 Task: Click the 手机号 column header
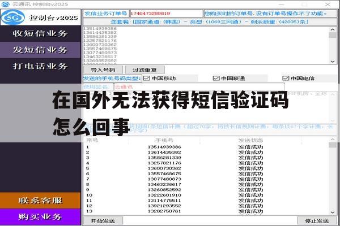[x=164, y=140]
